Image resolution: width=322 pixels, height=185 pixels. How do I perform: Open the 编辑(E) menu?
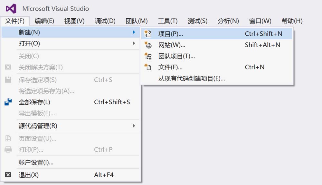click(44, 21)
